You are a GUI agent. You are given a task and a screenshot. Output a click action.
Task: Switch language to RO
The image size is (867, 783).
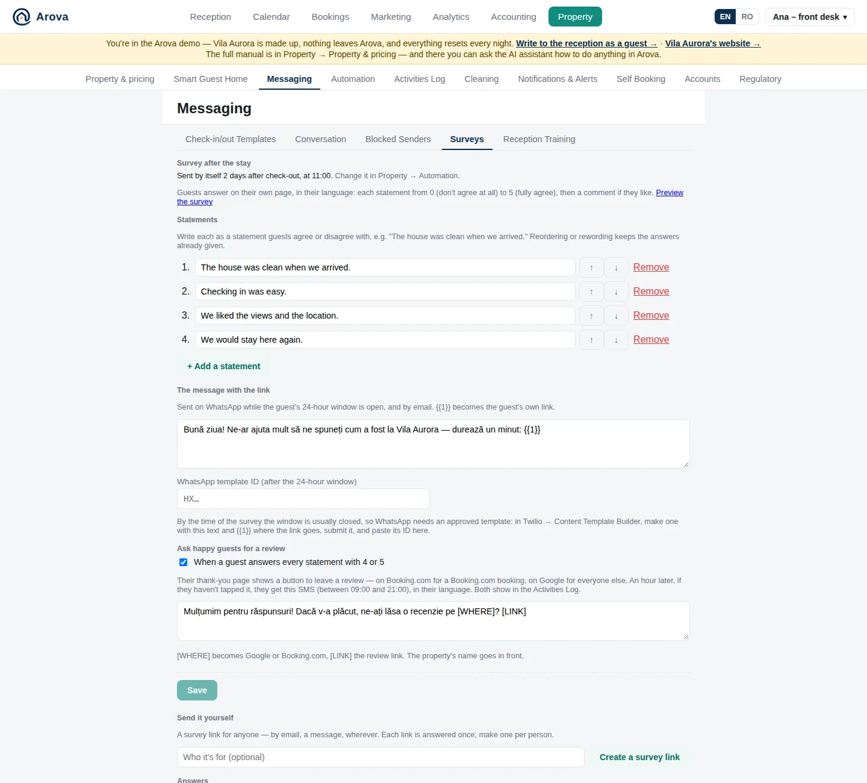[747, 17]
